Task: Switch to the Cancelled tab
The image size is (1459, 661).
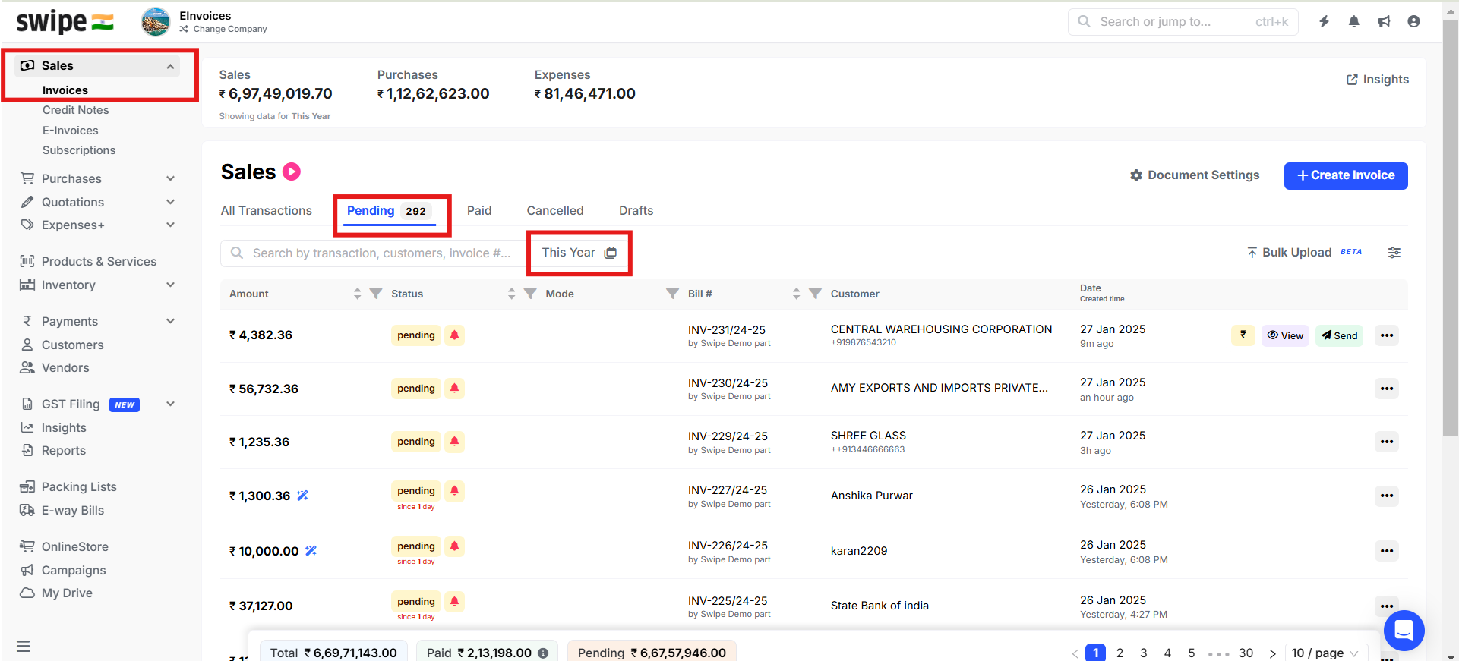Action: tap(555, 210)
